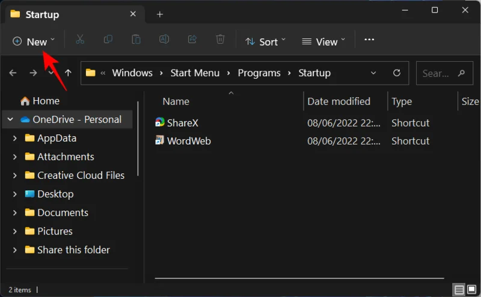Click the Delete trash icon
Screen dimensions: 481x297
click(220, 40)
